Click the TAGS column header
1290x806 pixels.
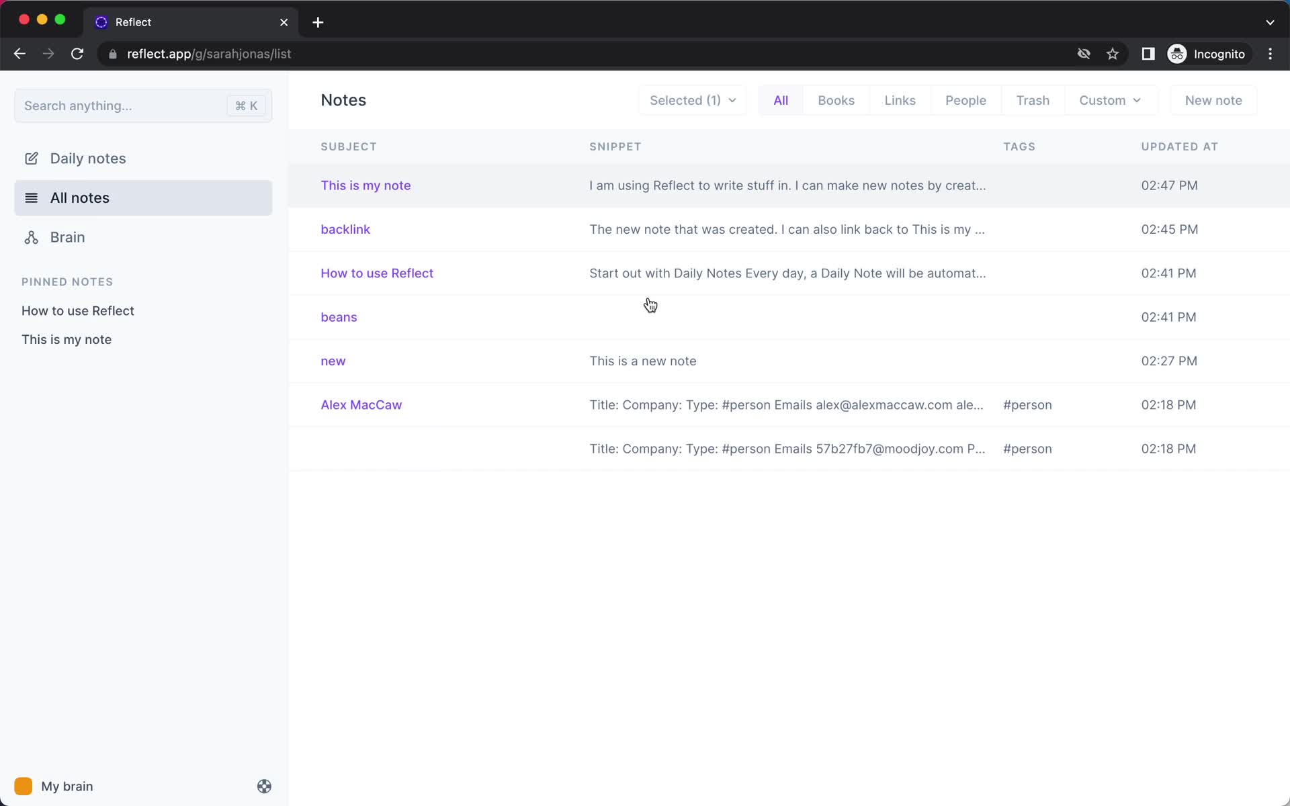(1019, 146)
